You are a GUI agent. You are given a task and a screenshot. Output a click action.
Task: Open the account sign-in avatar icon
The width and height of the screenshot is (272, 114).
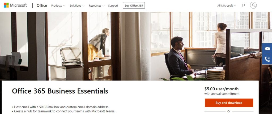pos(253,5)
